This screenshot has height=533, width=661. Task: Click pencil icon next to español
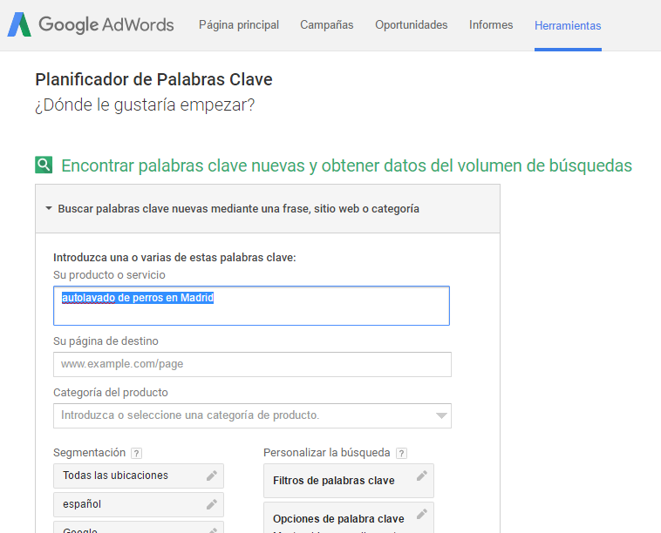pyautogui.click(x=212, y=504)
